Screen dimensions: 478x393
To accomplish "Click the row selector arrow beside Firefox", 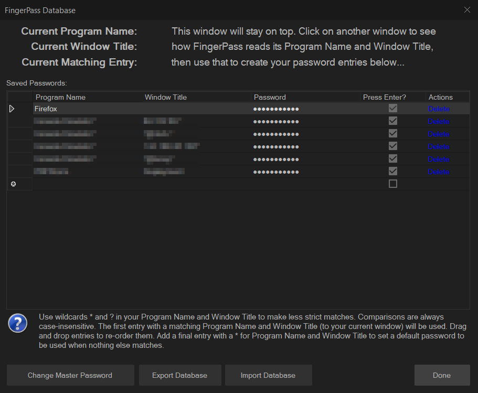I will point(12,109).
